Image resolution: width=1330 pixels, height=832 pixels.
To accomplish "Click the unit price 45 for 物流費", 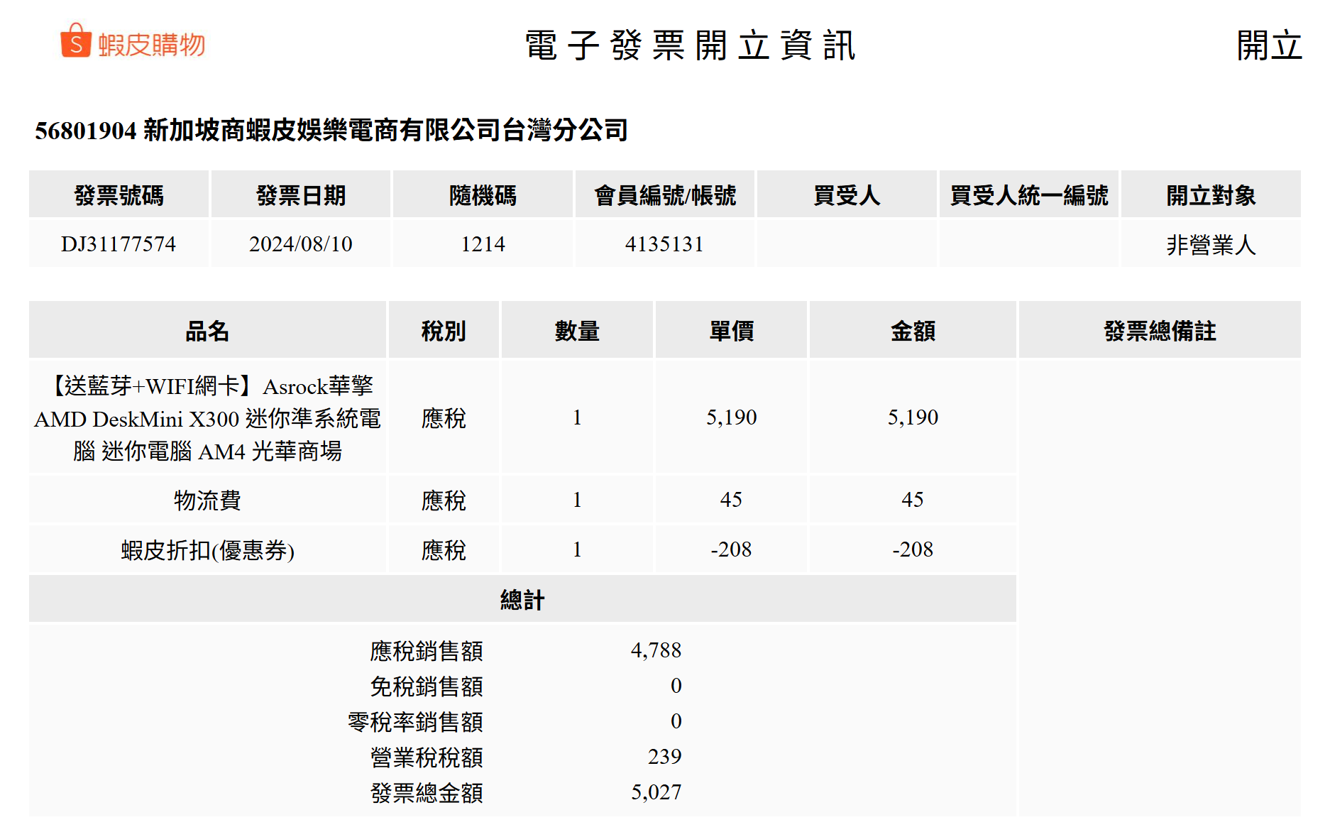I will pos(731,500).
